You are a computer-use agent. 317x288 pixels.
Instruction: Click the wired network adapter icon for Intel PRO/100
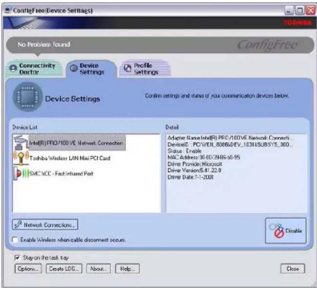[x=21, y=143]
